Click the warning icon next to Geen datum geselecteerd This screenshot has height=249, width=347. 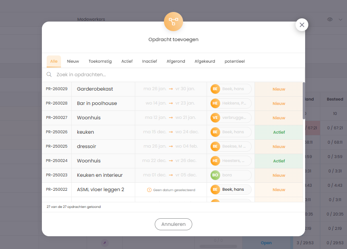pyautogui.click(x=149, y=190)
